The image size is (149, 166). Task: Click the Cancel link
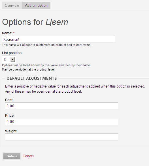pos(28,156)
